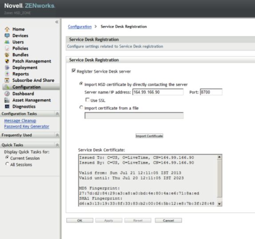The width and height of the screenshot is (255, 239).
Task: Click the Cancel button
Action: click(x=168, y=220)
